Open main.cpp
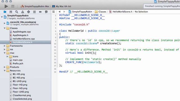 pyautogui.click(x=17, y=60)
